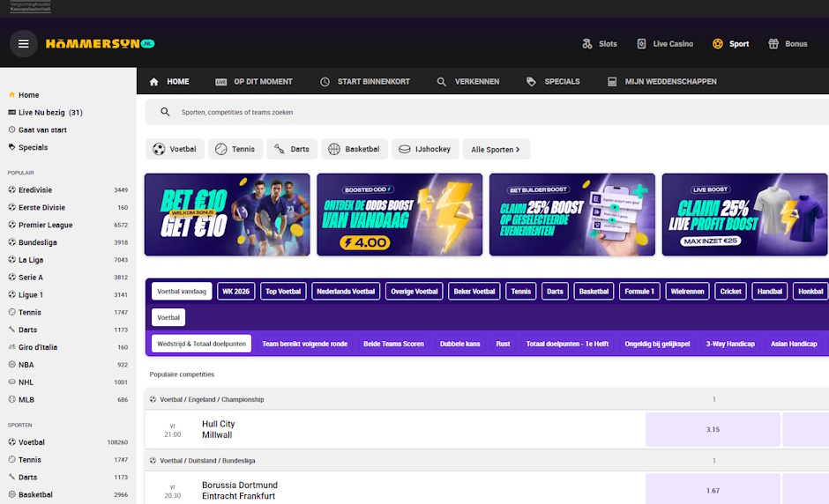Select the Darts quick filter chip

point(292,149)
